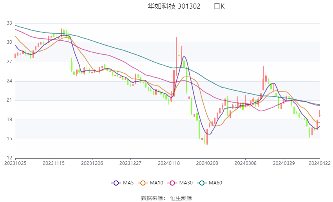Click the x-axis date label 20231025

[x=15, y=163]
